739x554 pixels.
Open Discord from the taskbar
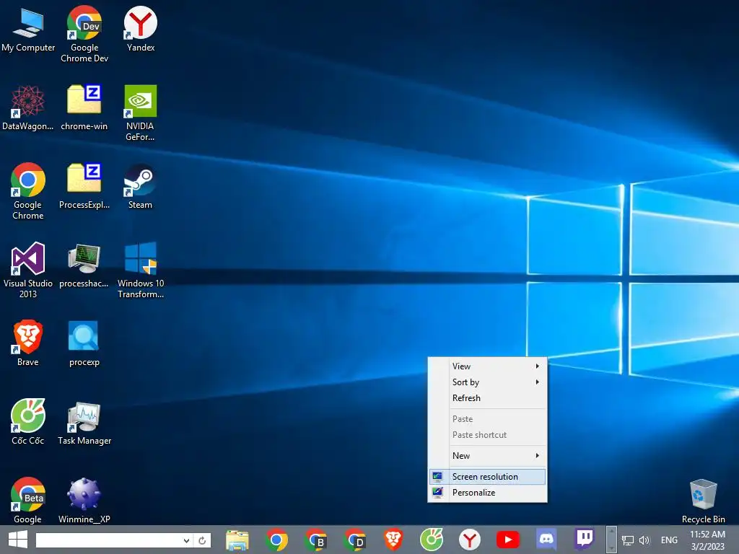pos(546,539)
